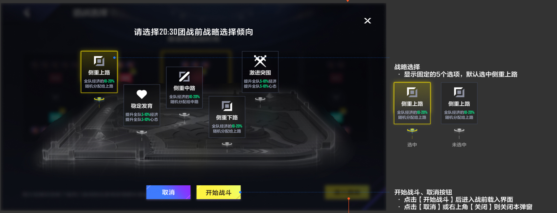The image size is (557, 213).
Task: Click the 取消 cancel button
Action: [x=168, y=192]
